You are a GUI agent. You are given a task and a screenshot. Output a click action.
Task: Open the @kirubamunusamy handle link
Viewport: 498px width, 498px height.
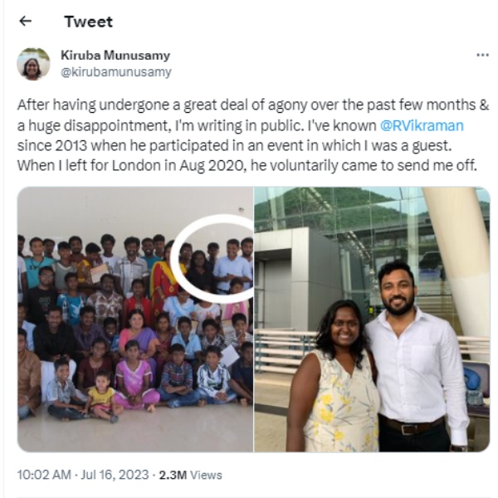click(x=116, y=72)
